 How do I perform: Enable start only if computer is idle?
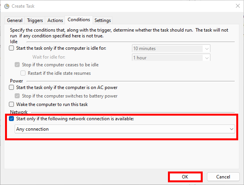12,48
